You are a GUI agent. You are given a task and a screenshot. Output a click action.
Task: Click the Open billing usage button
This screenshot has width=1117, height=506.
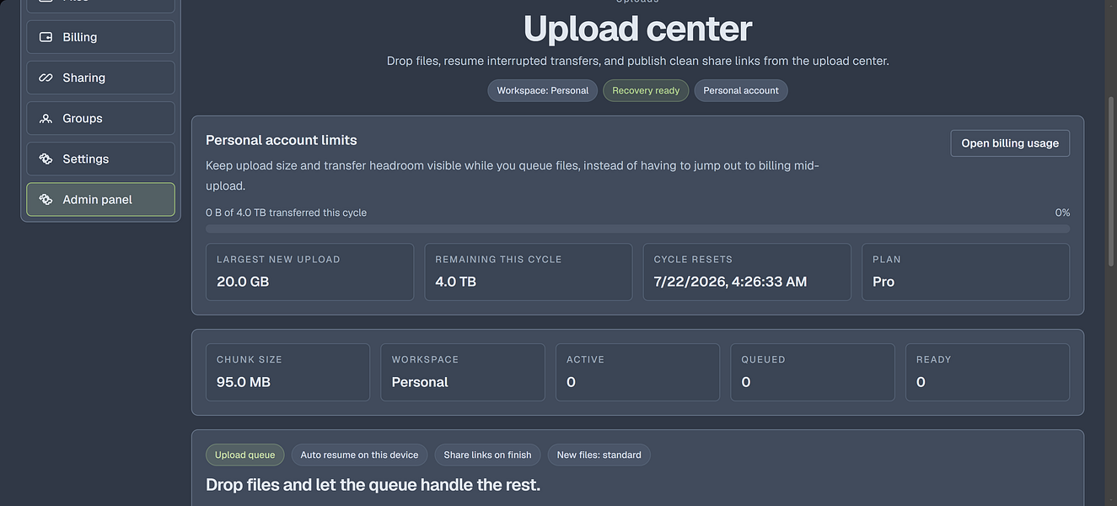point(1010,143)
